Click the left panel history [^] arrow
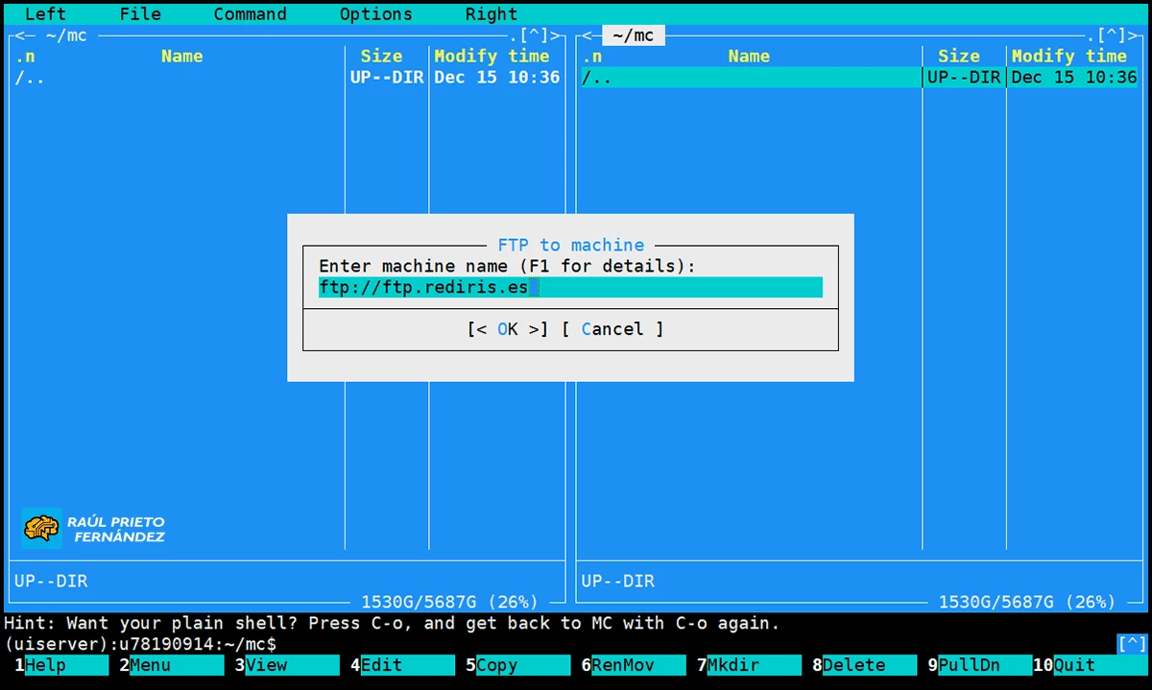Viewport: 1152px width, 690px height. [535, 36]
